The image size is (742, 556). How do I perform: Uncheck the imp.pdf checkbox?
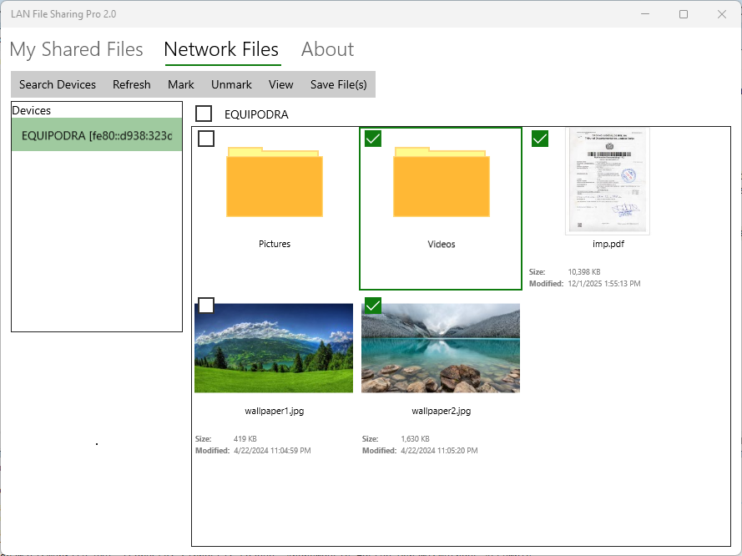pyautogui.click(x=539, y=139)
